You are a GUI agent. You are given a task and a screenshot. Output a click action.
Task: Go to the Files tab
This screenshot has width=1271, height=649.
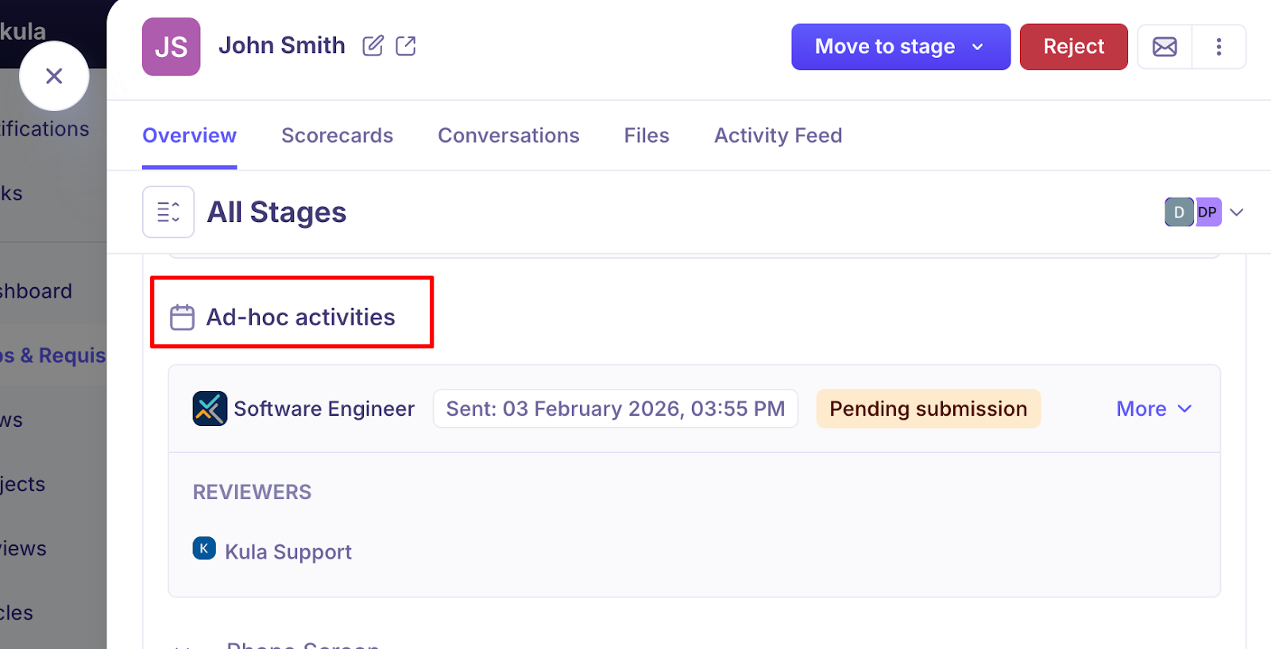pyautogui.click(x=647, y=136)
